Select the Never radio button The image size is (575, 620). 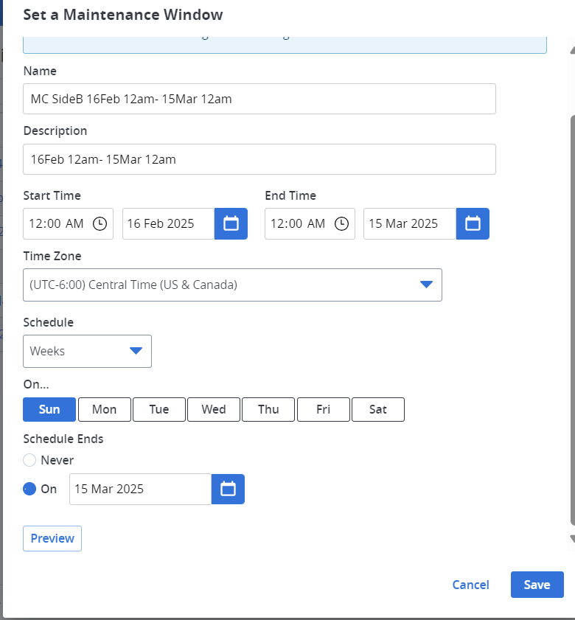(30, 460)
